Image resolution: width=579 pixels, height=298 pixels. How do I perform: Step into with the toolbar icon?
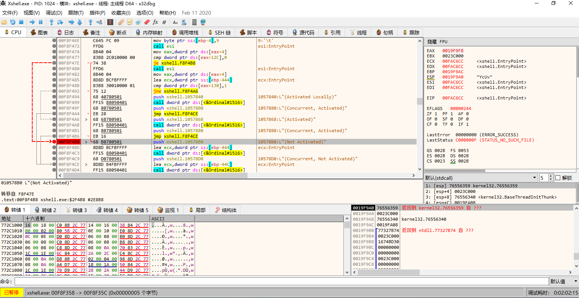[x=51, y=22]
